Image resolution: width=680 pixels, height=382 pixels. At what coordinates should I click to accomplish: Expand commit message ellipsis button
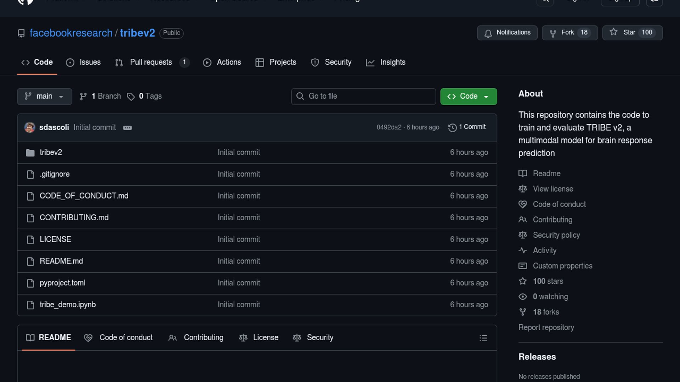click(127, 128)
